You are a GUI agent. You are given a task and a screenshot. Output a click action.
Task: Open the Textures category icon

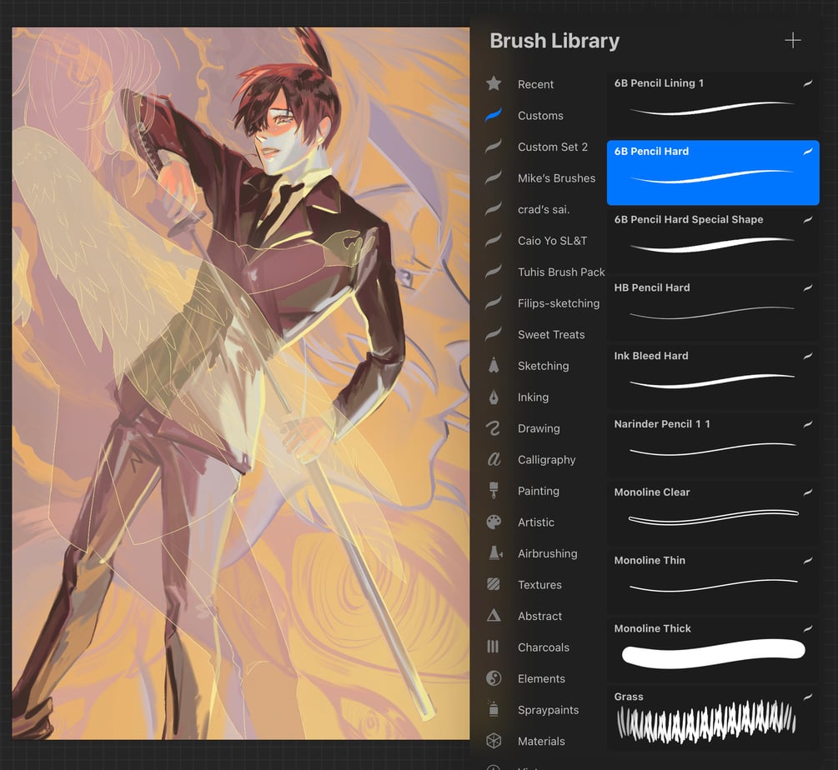click(x=493, y=584)
